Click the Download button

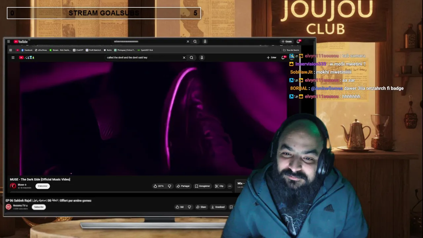tap(218, 207)
